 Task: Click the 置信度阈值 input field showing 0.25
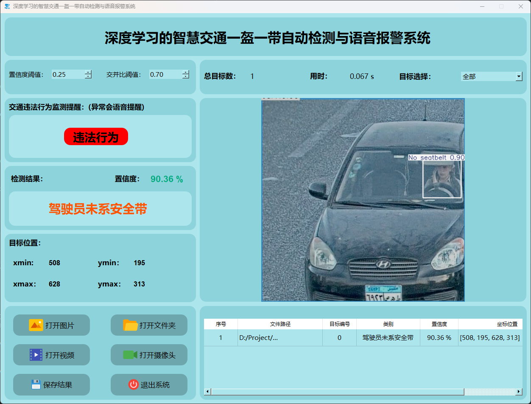point(68,74)
